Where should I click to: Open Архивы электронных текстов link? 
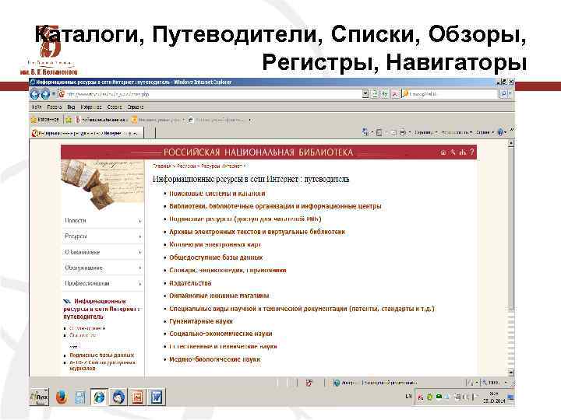point(257,232)
